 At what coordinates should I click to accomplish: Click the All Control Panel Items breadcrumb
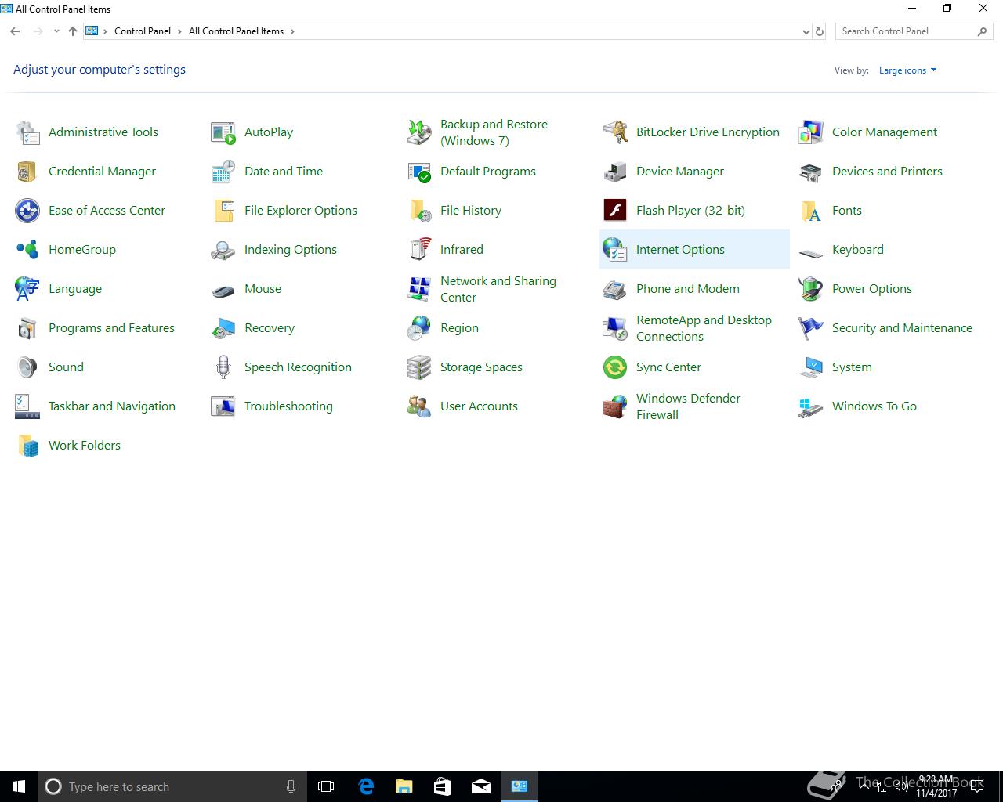[236, 31]
